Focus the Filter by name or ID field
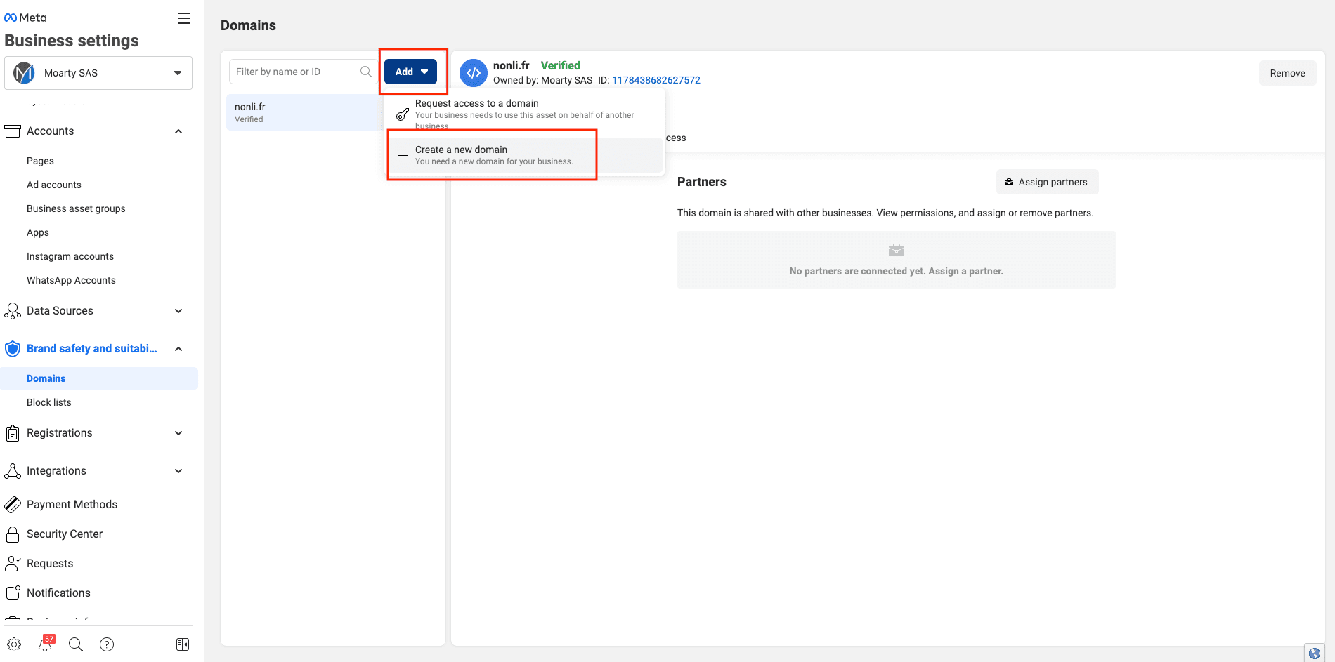 pos(304,72)
